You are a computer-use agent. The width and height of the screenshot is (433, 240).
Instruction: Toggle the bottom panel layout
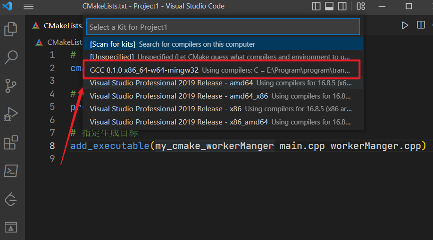coord(329,6)
